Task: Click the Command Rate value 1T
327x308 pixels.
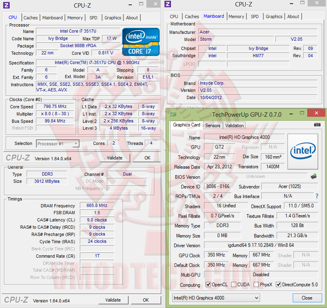Action: pos(97,256)
